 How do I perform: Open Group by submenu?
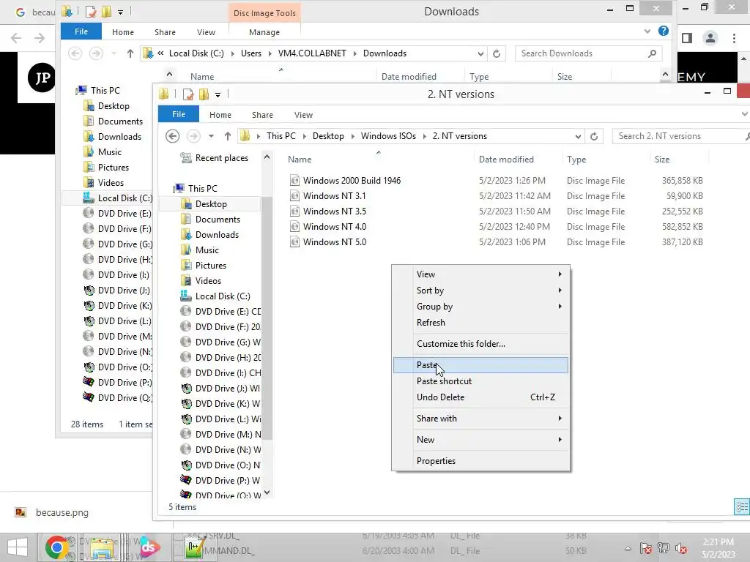(480, 307)
